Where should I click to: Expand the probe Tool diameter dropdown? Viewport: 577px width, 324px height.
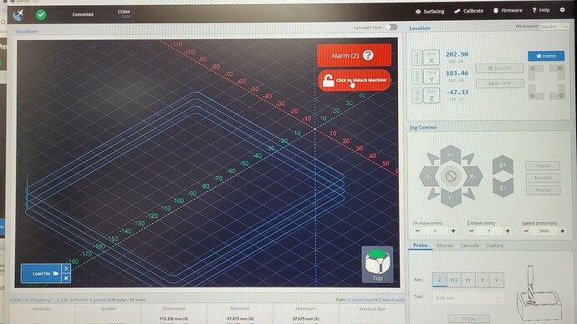[x=467, y=297]
